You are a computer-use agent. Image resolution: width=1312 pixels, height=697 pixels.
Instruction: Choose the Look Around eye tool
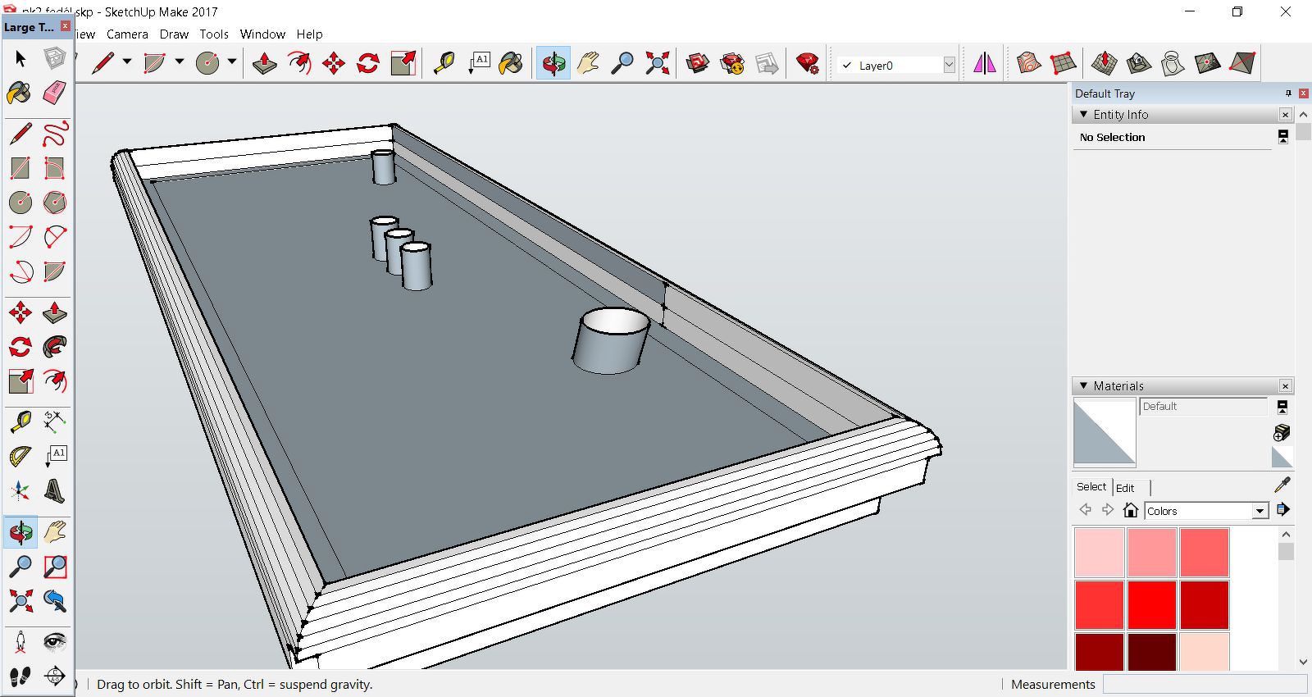(54, 641)
